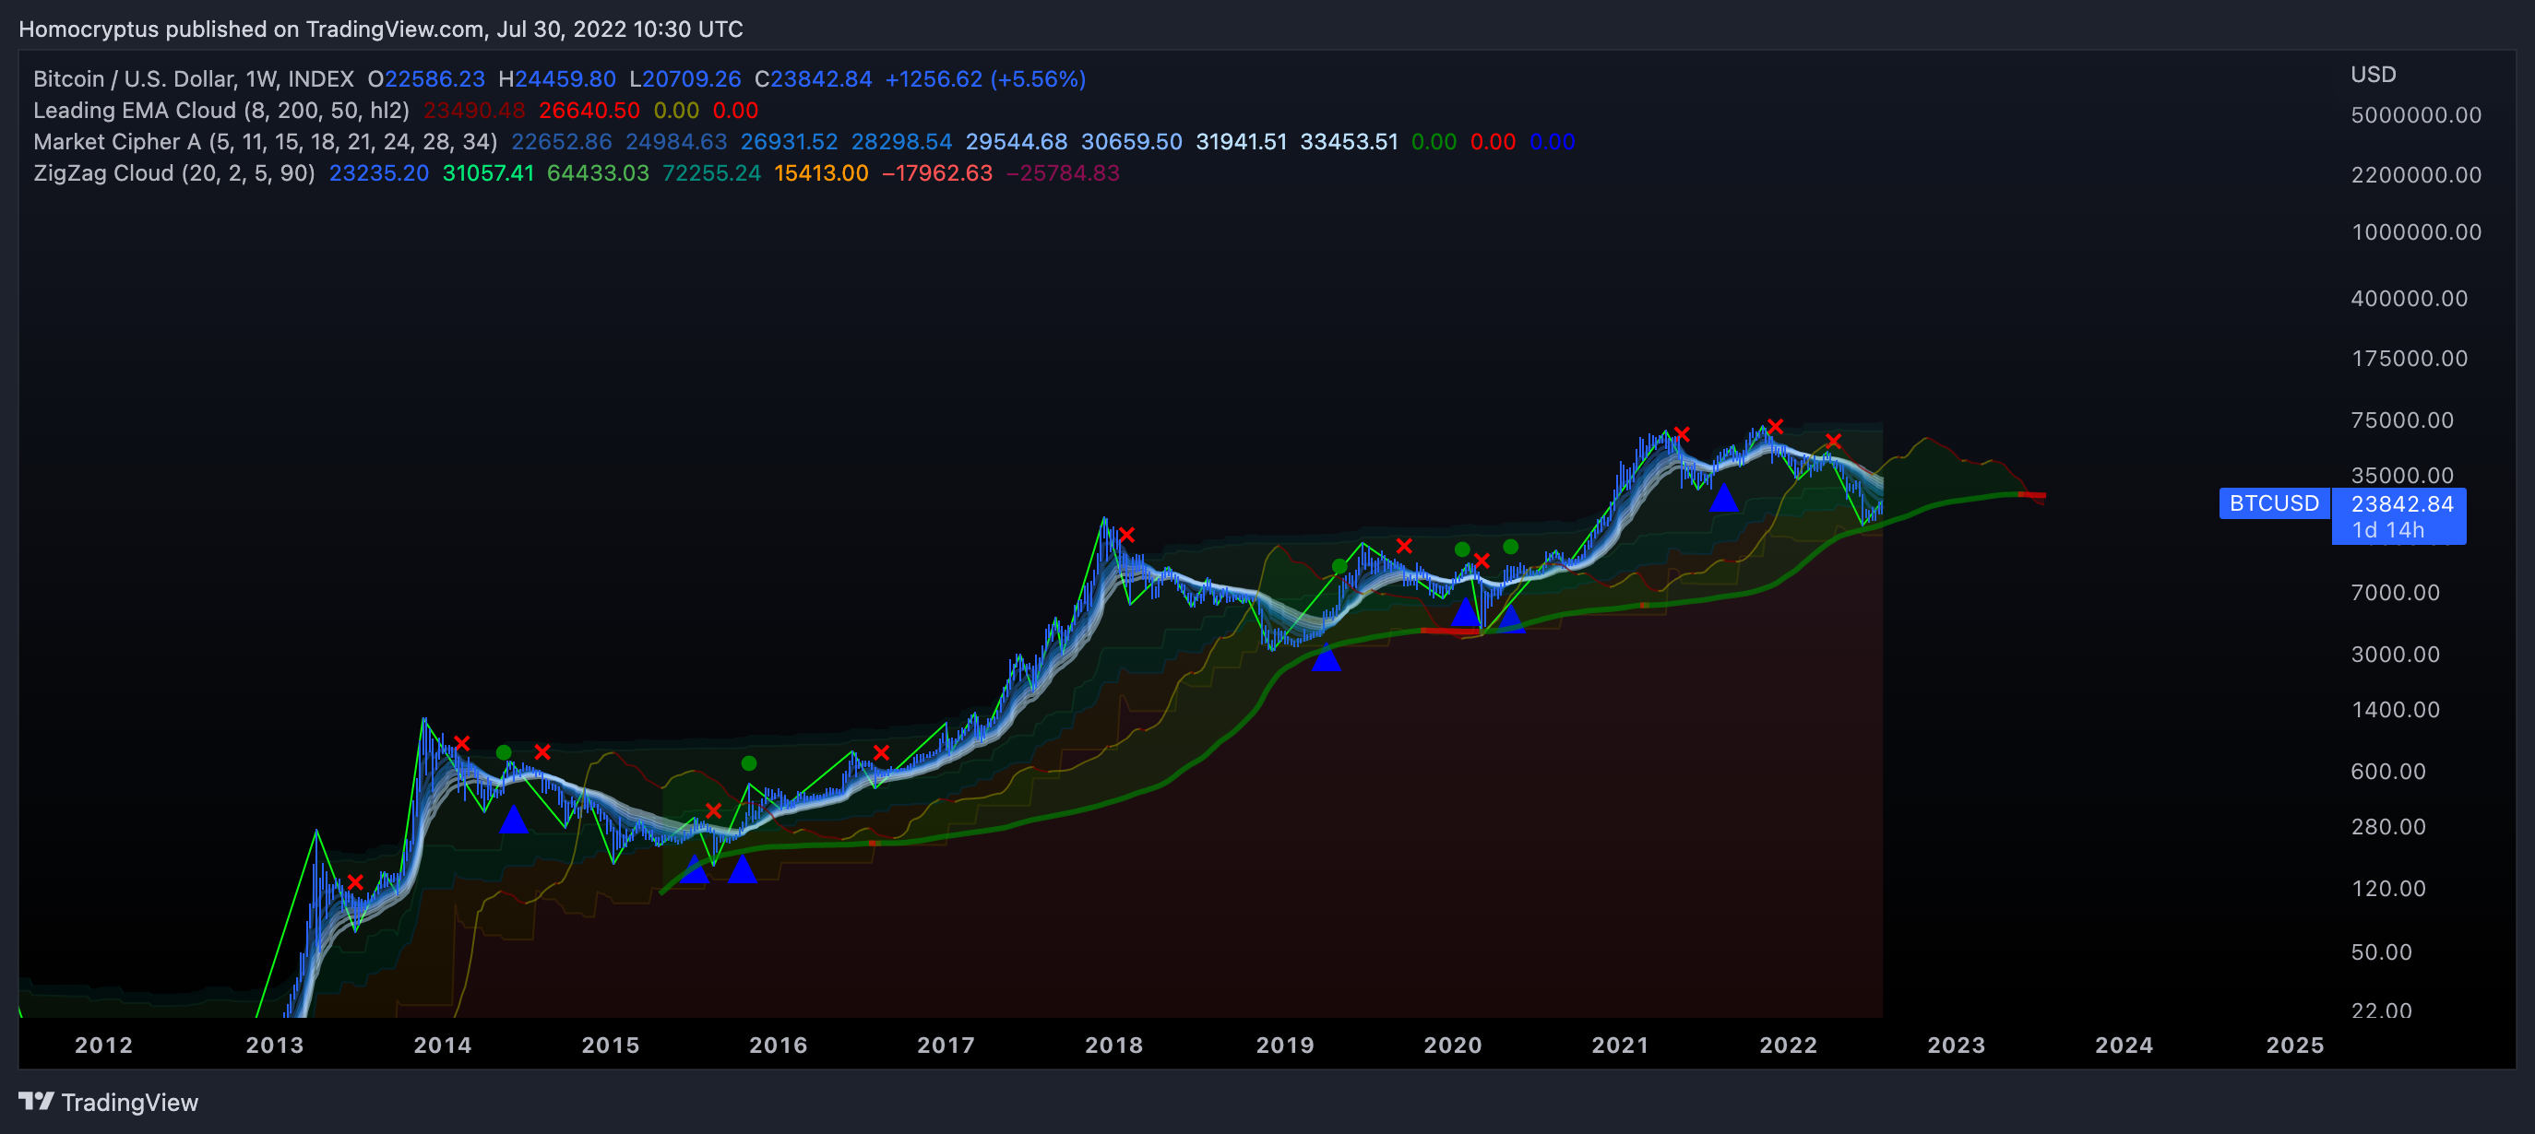Click the change value +1256.62 (+5.56%)
The image size is (2535, 1134).
coord(985,78)
